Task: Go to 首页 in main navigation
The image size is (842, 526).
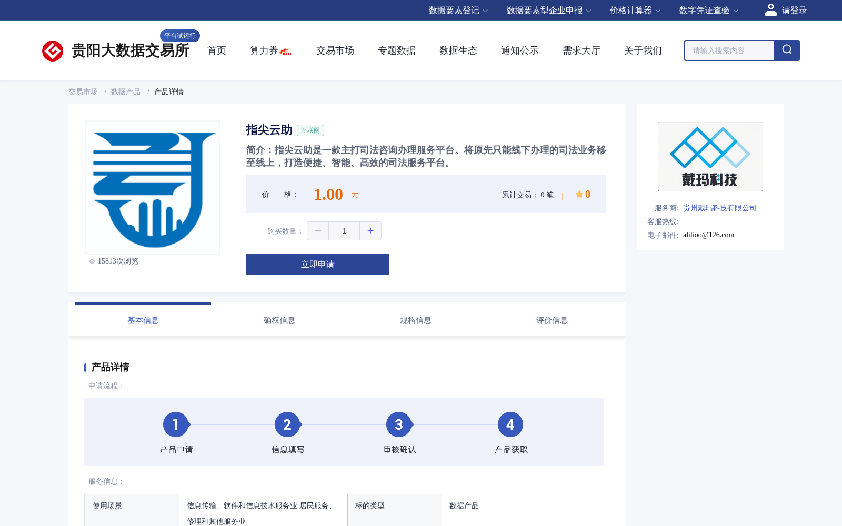Action: [x=217, y=50]
